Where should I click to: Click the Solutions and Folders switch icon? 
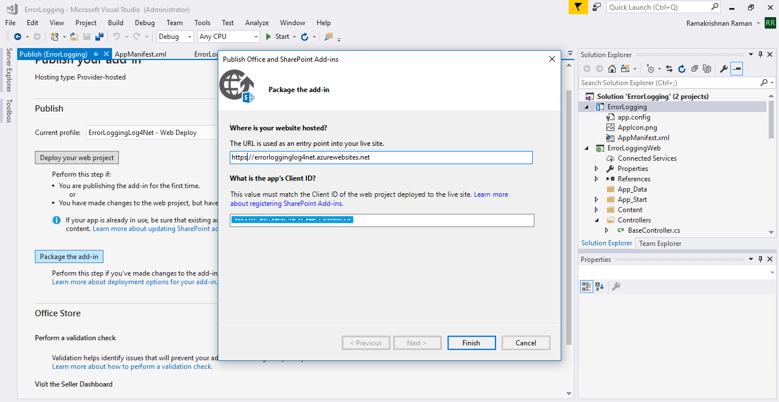point(625,69)
